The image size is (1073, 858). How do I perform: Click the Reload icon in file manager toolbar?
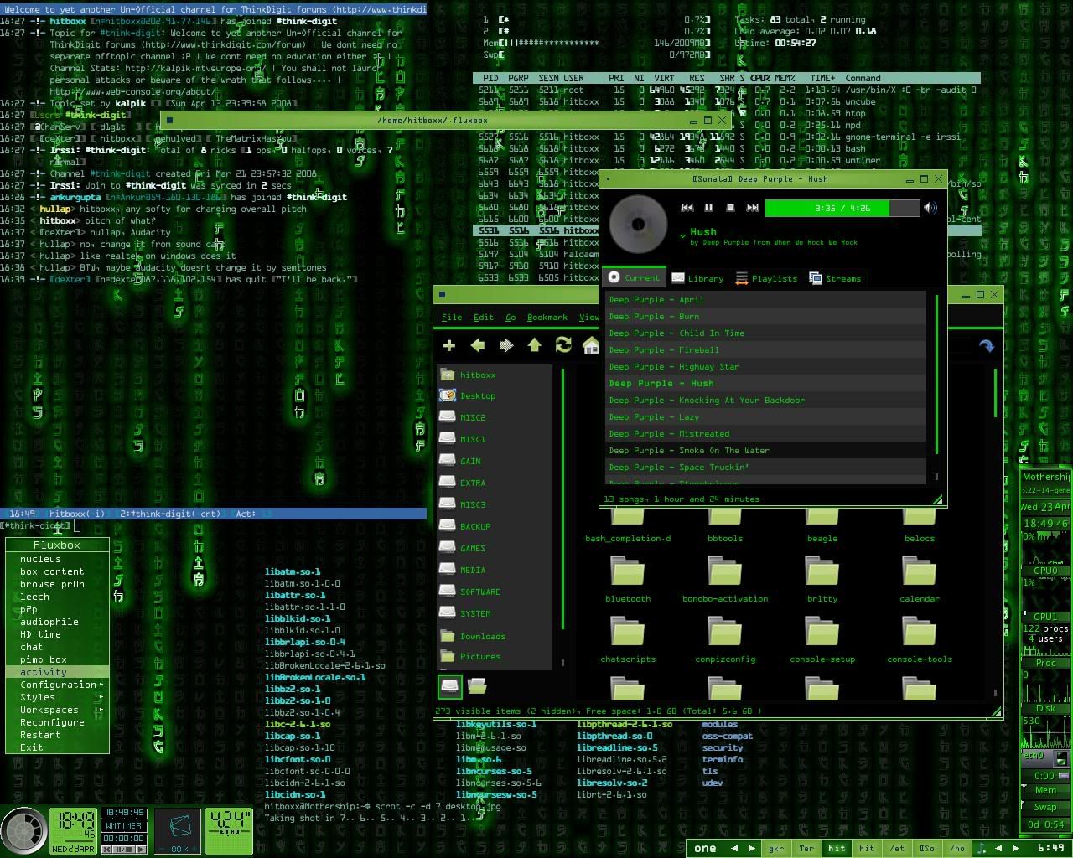point(563,345)
